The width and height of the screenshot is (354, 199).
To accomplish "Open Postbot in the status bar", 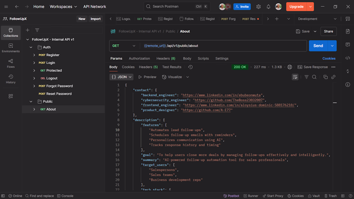I will point(231,196).
